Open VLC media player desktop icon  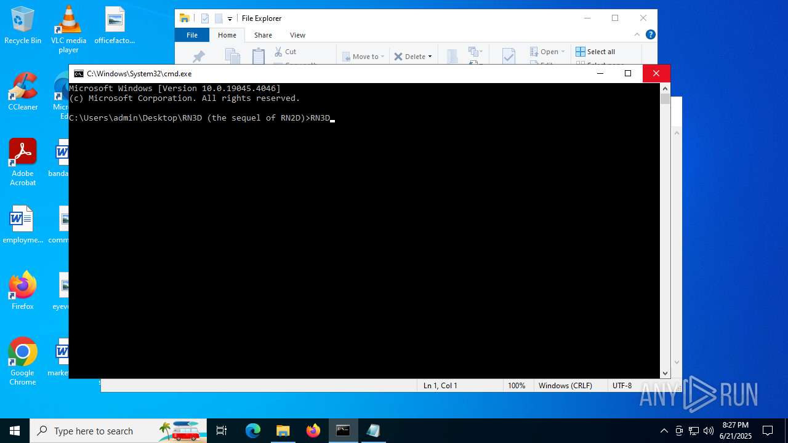[x=68, y=29]
